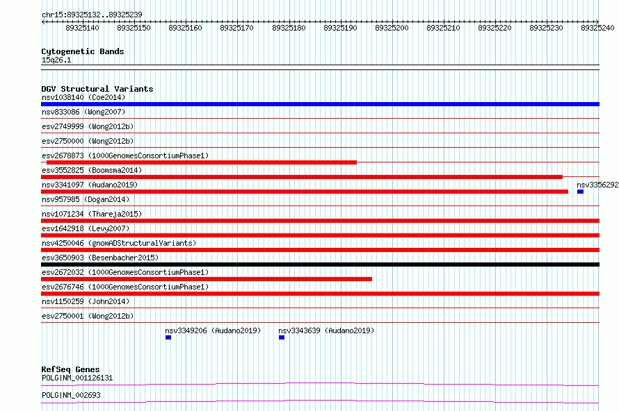Click the Cytogenetic Bands track title
The height and width of the screenshot is (411, 619).
(x=83, y=51)
